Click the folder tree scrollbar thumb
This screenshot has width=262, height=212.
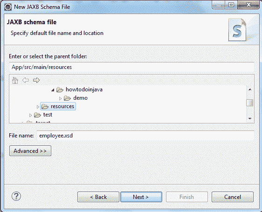[x=250, y=103]
